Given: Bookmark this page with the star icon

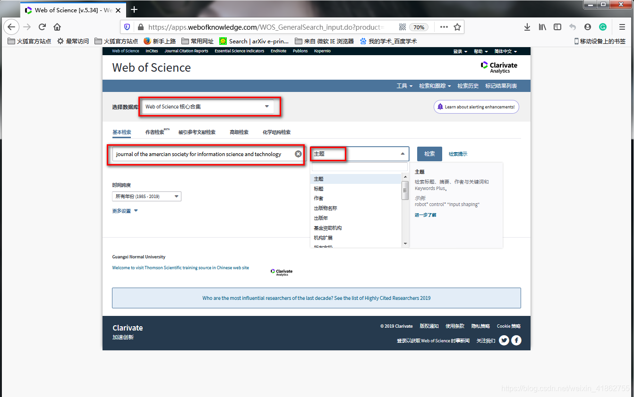Looking at the screenshot, I should (457, 27).
